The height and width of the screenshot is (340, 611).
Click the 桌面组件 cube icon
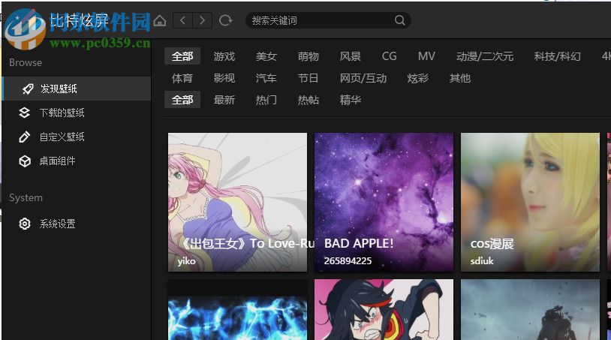click(x=25, y=161)
